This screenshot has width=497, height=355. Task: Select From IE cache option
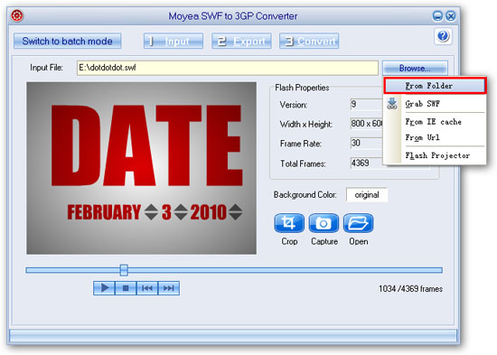point(435,122)
